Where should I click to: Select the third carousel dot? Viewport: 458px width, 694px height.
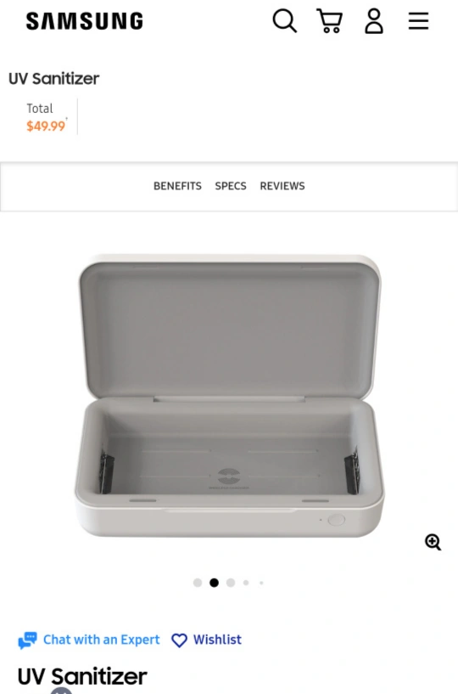click(x=231, y=583)
